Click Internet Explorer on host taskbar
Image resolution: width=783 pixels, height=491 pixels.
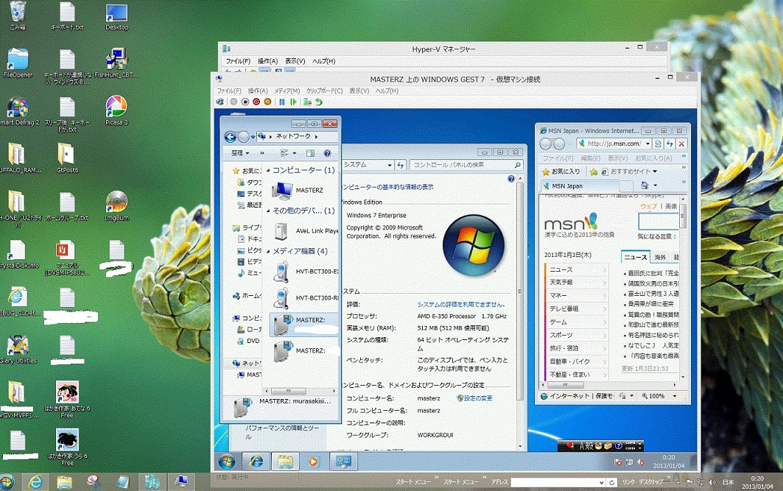pyautogui.click(x=35, y=482)
